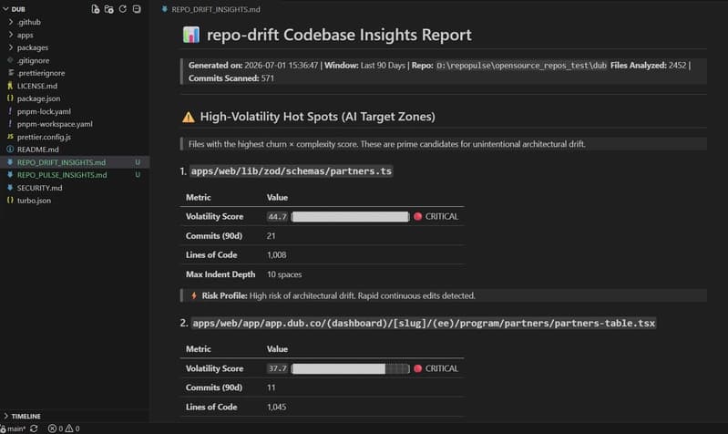Click the warning icon beside Hot Spots heading
Image resolution: width=728 pixels, height=434 pixels.
click(x=189, y=117)
